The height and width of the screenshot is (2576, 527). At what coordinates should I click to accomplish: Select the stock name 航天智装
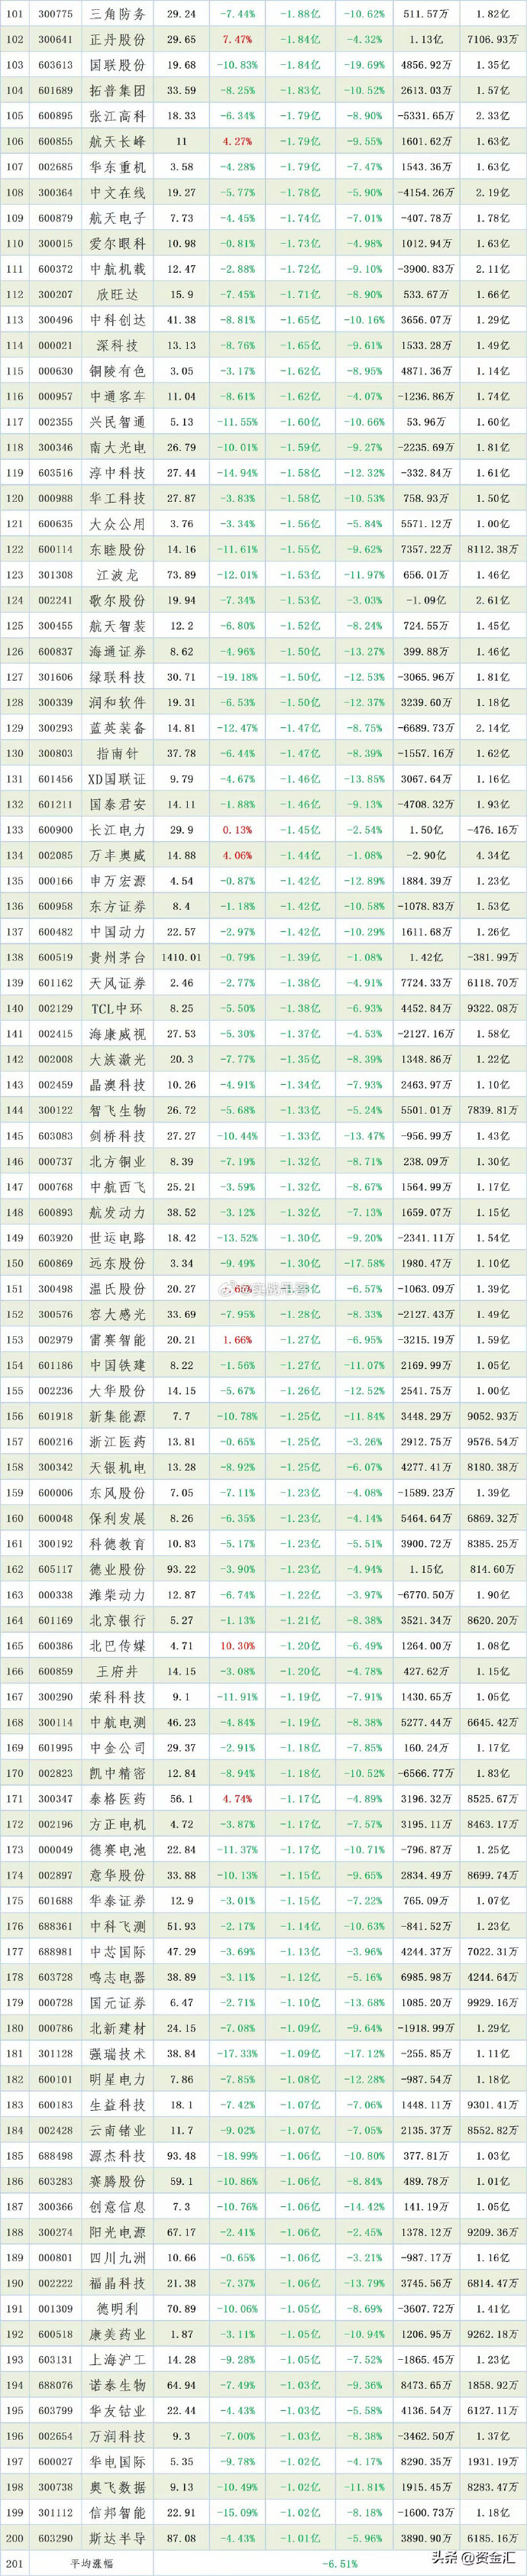tap(118, 626)
